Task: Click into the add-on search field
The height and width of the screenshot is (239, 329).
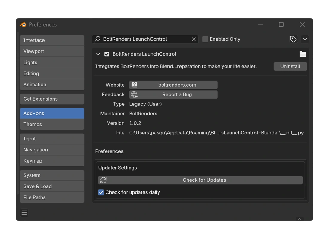Action: [145, 39]
